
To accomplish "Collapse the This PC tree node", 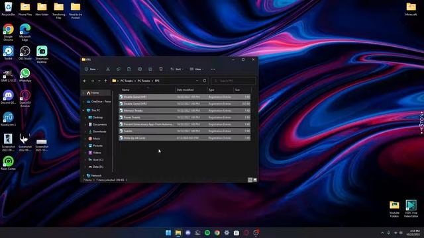I will 83,110.
